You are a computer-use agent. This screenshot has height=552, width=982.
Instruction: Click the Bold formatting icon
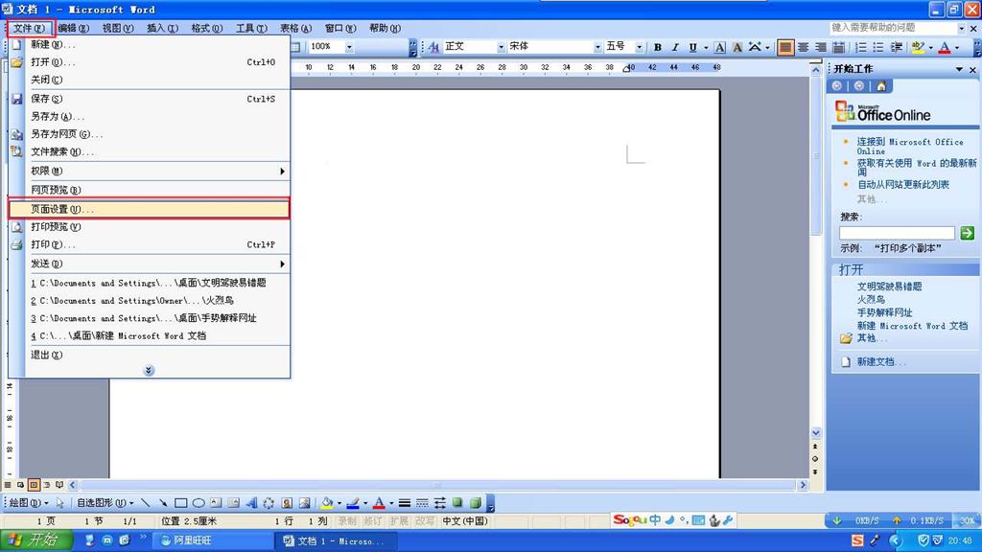pos(658,47)
